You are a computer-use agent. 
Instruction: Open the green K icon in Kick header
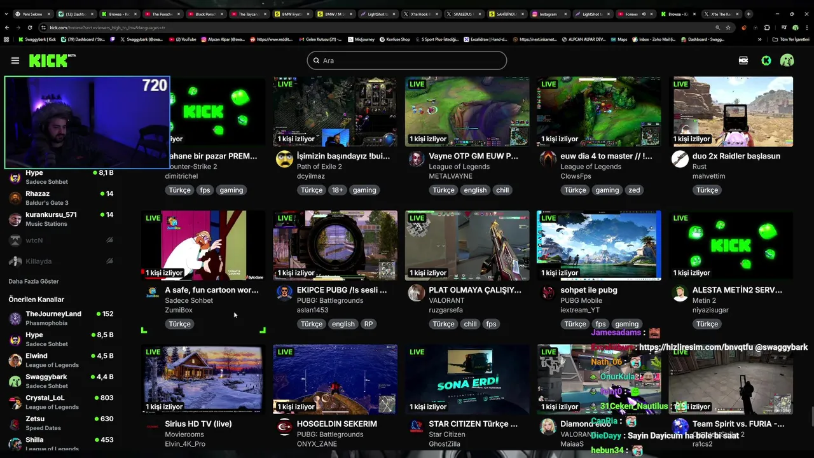tap(766, 60)
